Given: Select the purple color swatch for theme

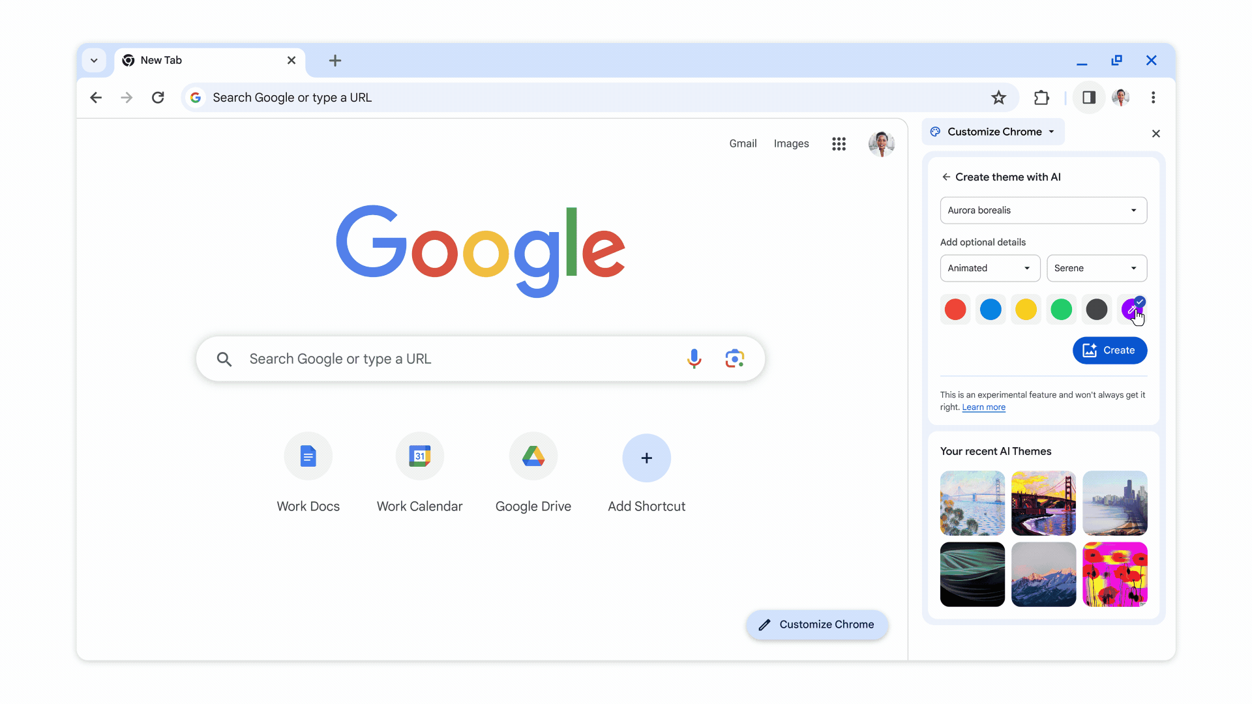Looking at the screenshot, I should point(1131,310).
